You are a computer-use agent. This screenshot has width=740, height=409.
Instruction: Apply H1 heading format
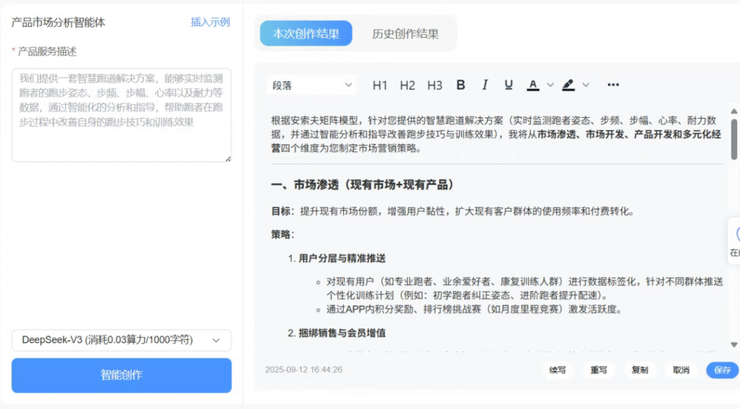(x=380, y=85)
